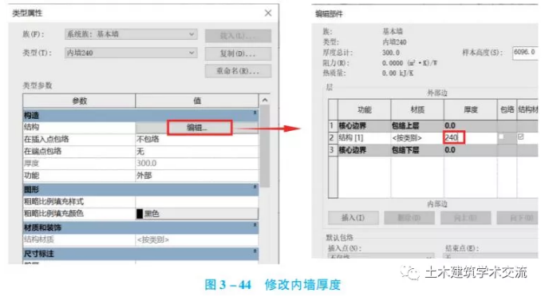
Task: Click the 载入(L)... button
Action: coord(238,36)
